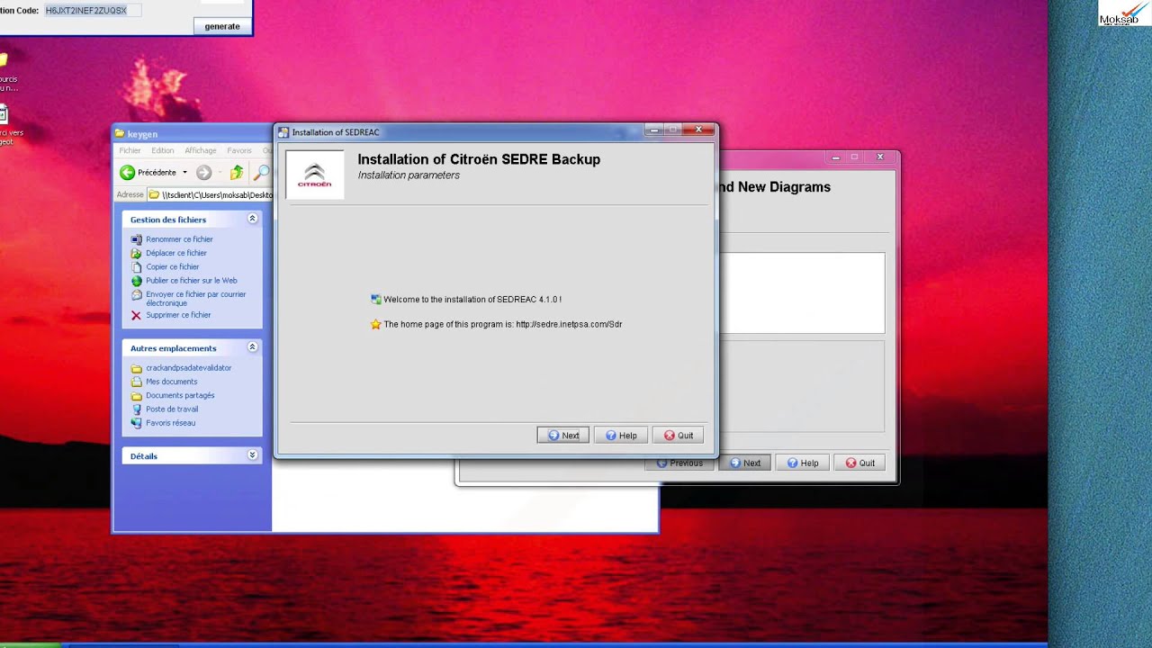Image resolution: width=1152 pixels, height=648 pixels.
Task: Open the Favoris menu in explorer
Action: click(x=239, y=150)
